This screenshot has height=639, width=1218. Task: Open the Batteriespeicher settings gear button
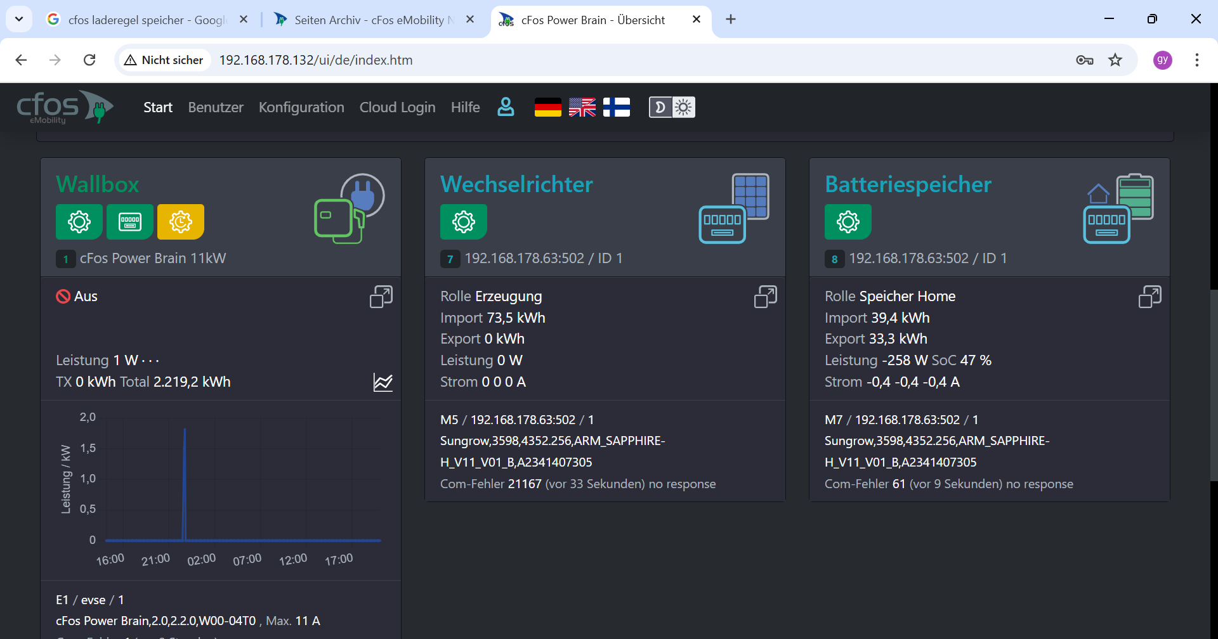(x=848, y=222)
